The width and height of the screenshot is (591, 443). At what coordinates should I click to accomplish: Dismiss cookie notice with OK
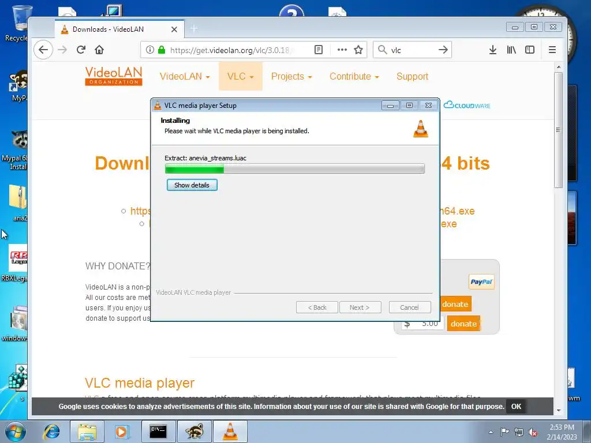516,407
